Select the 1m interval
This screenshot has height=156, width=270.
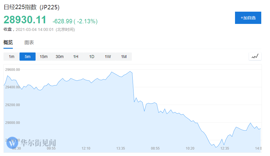click(12, 57)
